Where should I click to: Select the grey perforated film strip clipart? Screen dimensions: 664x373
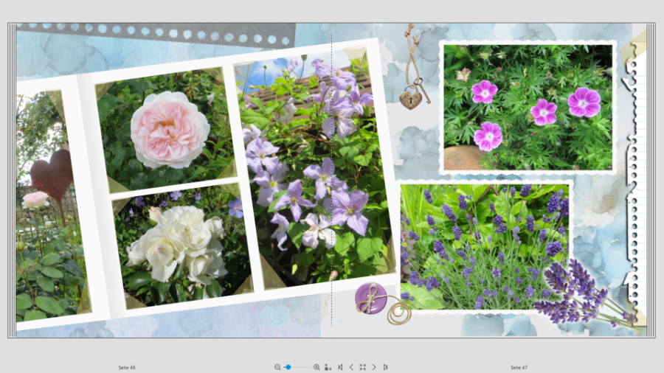click(156, 34)
